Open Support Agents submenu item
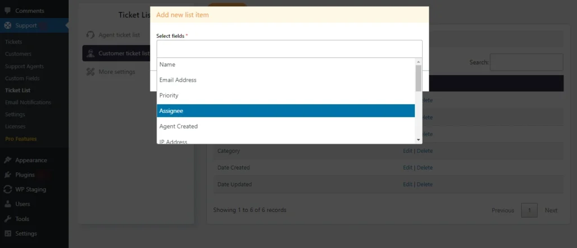 tap(24, 67)
